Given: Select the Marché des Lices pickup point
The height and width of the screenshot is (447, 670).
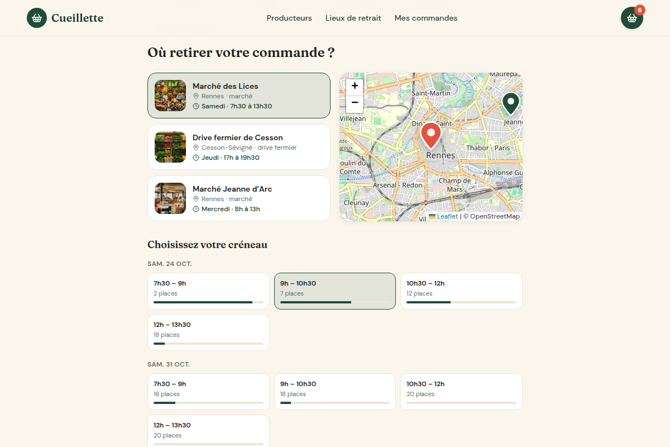Looking at the screenshot, I should click(239, 96).
